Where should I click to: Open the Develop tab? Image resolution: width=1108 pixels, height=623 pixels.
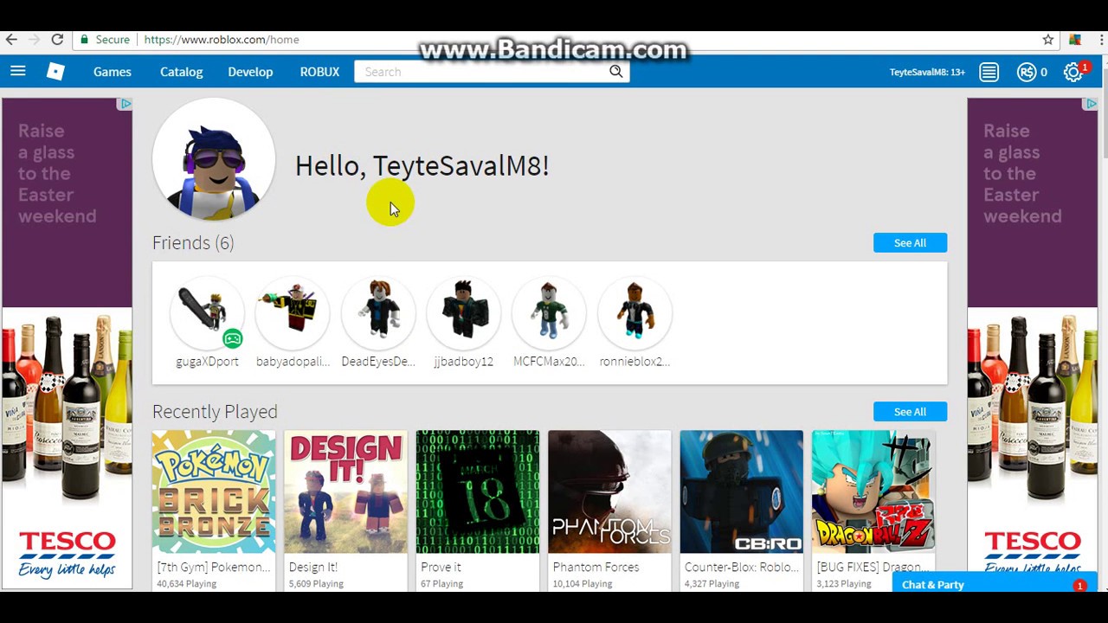[x=250, y=72]
